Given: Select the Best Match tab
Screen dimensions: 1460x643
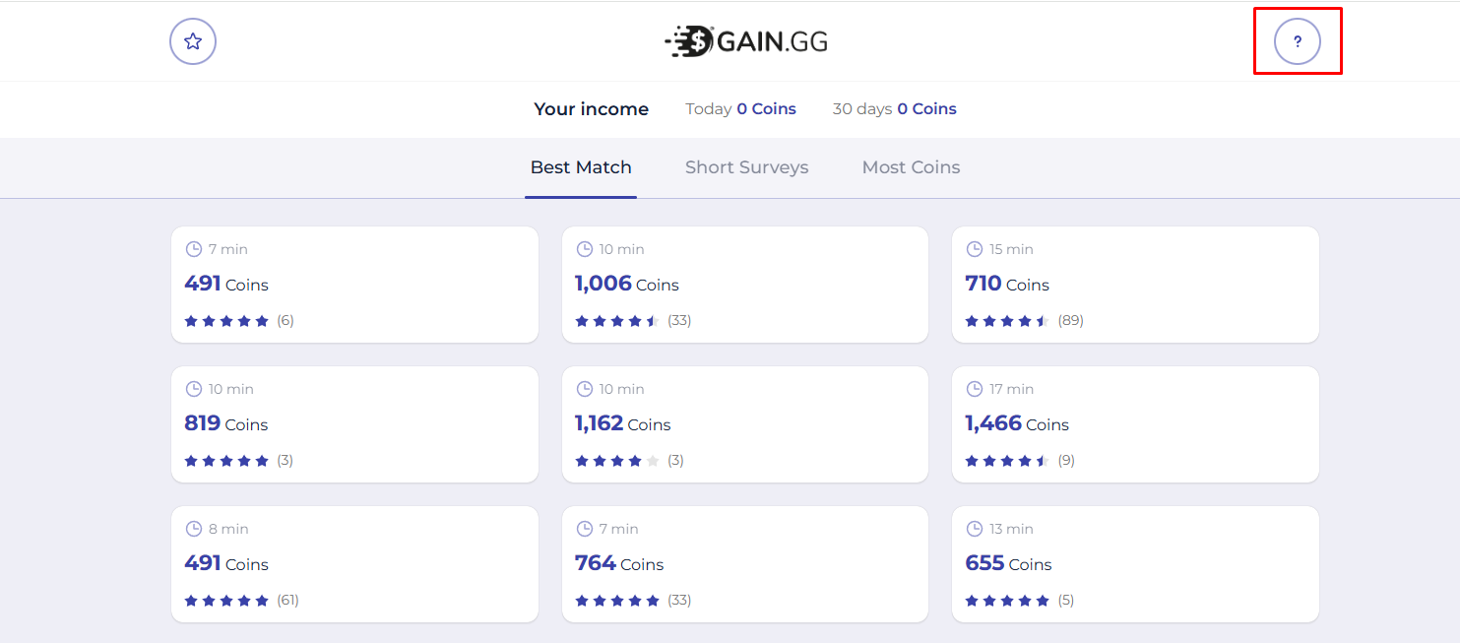Looking at the screenshot, I should 581,167.
